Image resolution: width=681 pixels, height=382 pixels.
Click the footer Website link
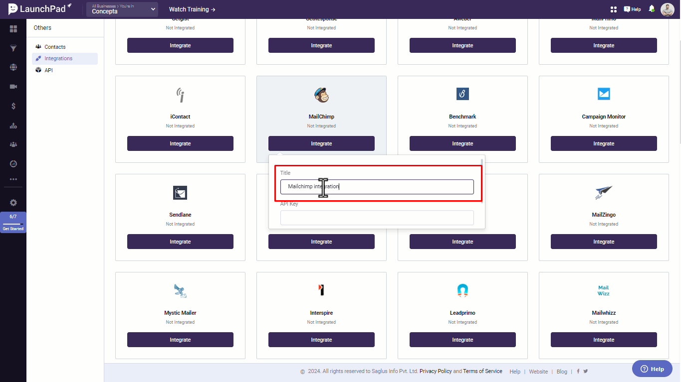(538, 372)
